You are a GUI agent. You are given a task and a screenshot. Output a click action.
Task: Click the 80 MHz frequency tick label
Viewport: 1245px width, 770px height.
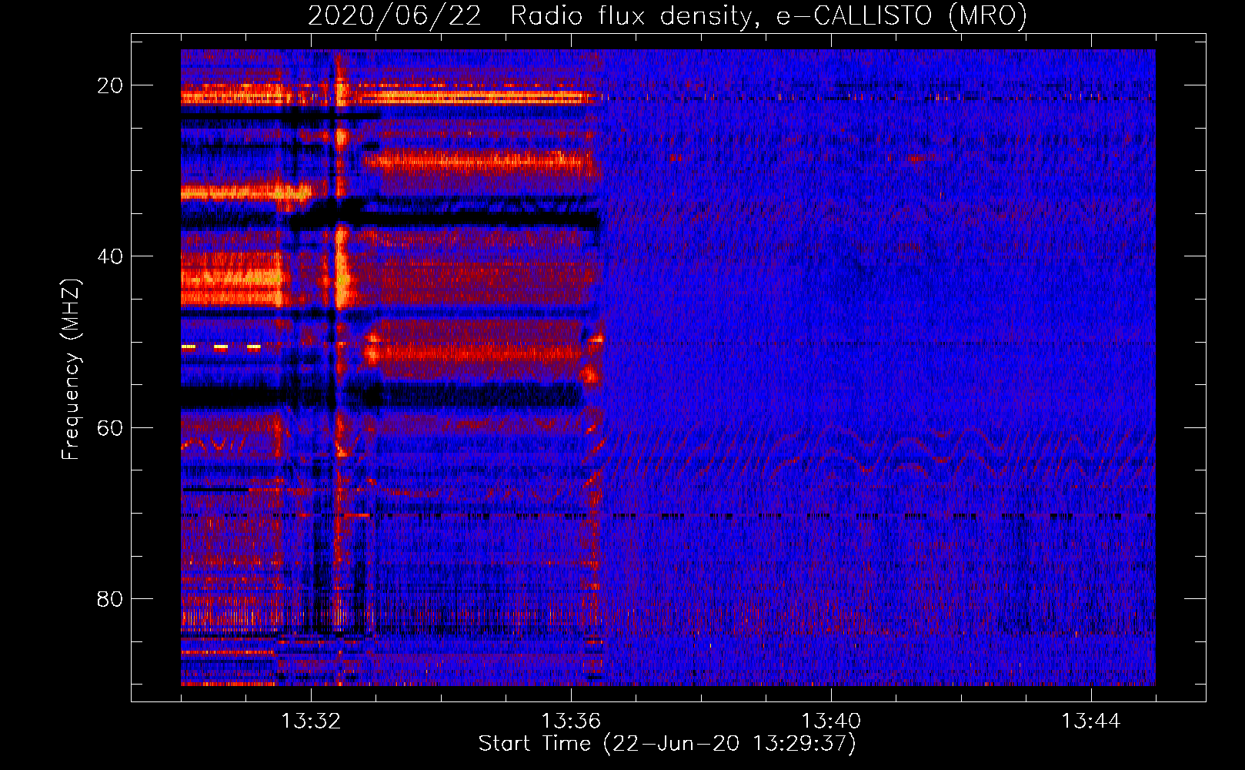pos(110,599)
